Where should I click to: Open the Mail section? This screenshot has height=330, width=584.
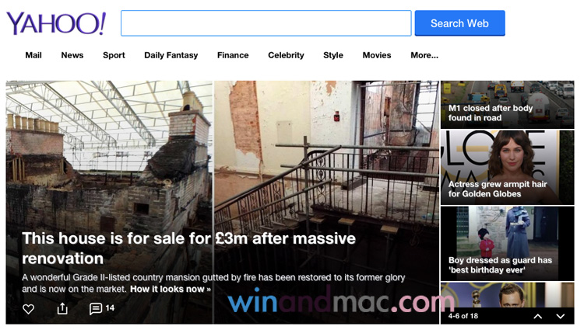point(33,55)
